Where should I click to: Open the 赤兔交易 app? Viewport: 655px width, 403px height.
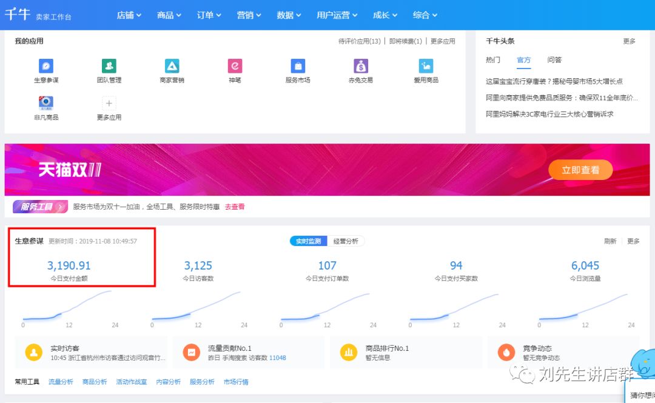click(x=361, y=66)
